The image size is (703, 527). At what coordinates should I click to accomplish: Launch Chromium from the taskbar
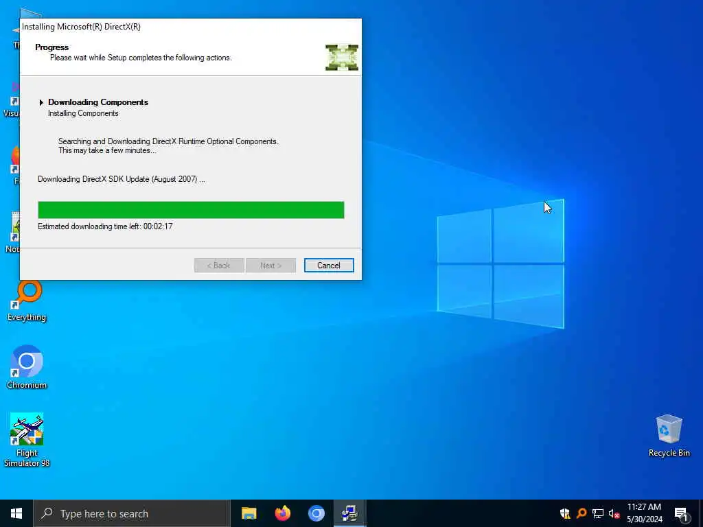316,513
